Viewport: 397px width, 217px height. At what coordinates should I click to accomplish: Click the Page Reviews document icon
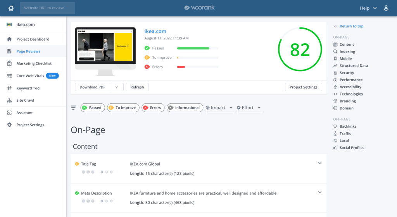9,51
